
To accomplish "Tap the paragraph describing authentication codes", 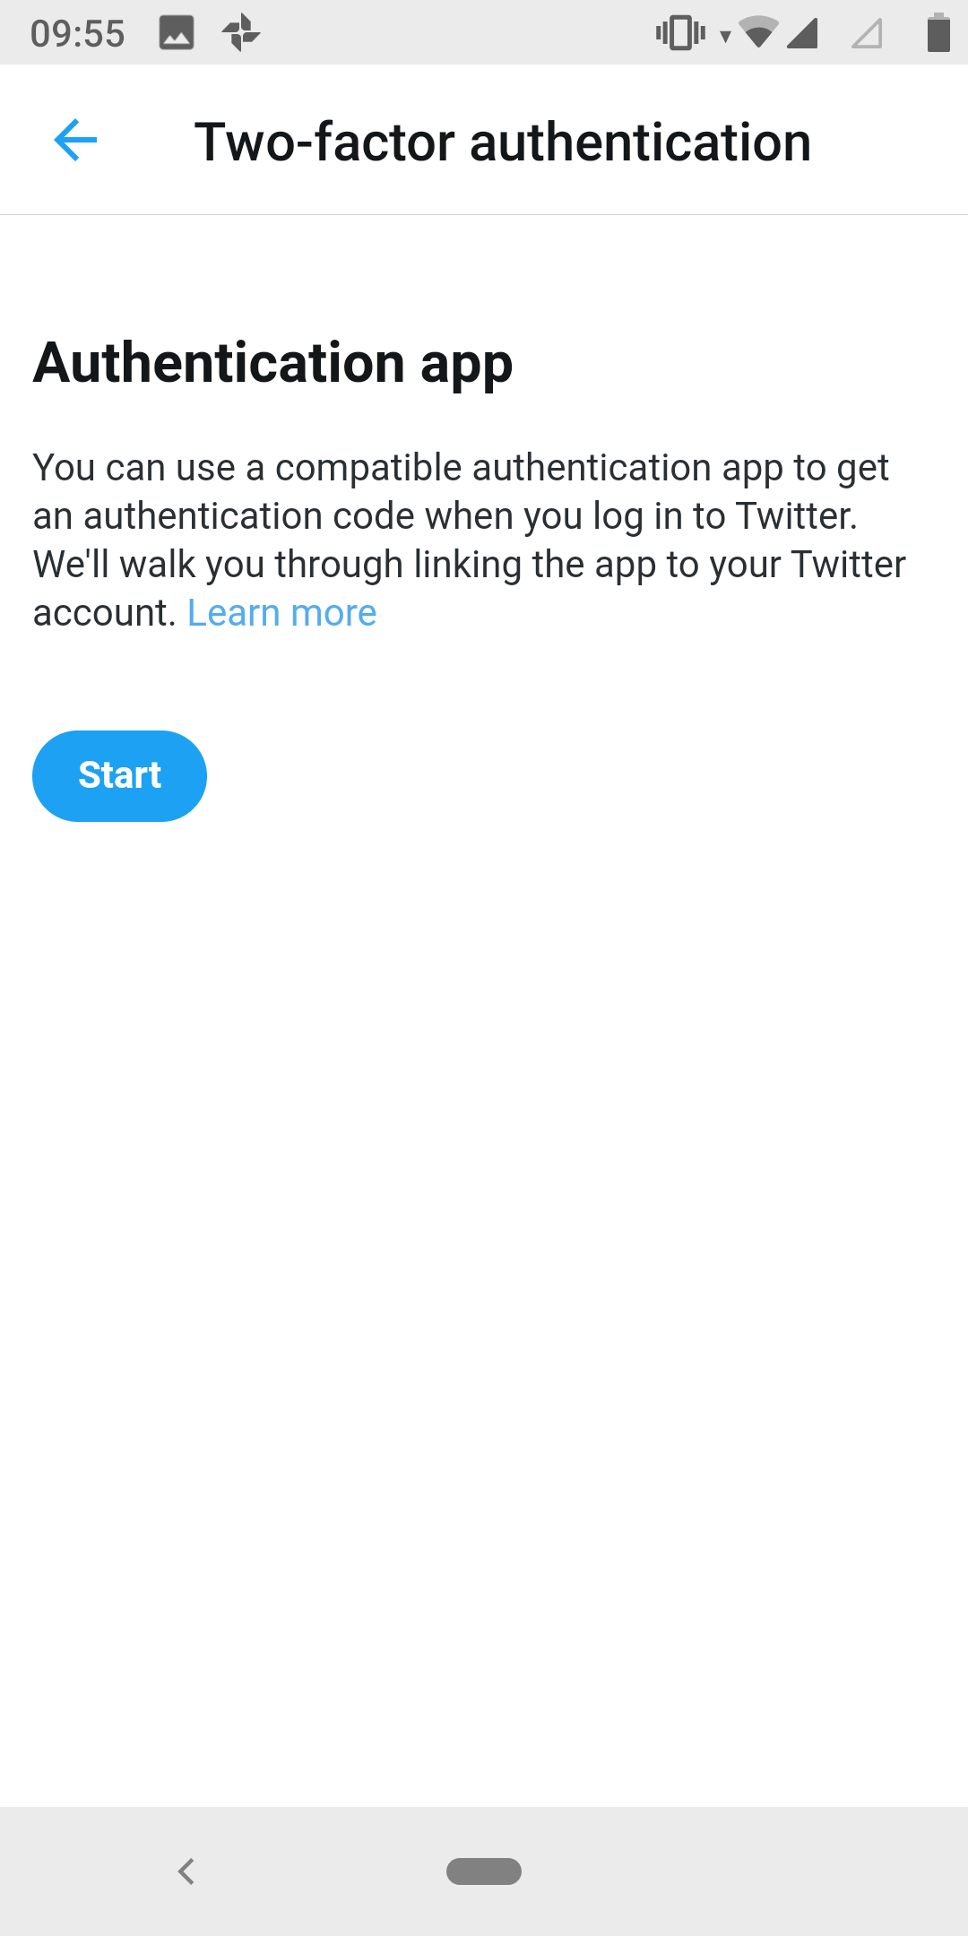I will click(466, 538).
